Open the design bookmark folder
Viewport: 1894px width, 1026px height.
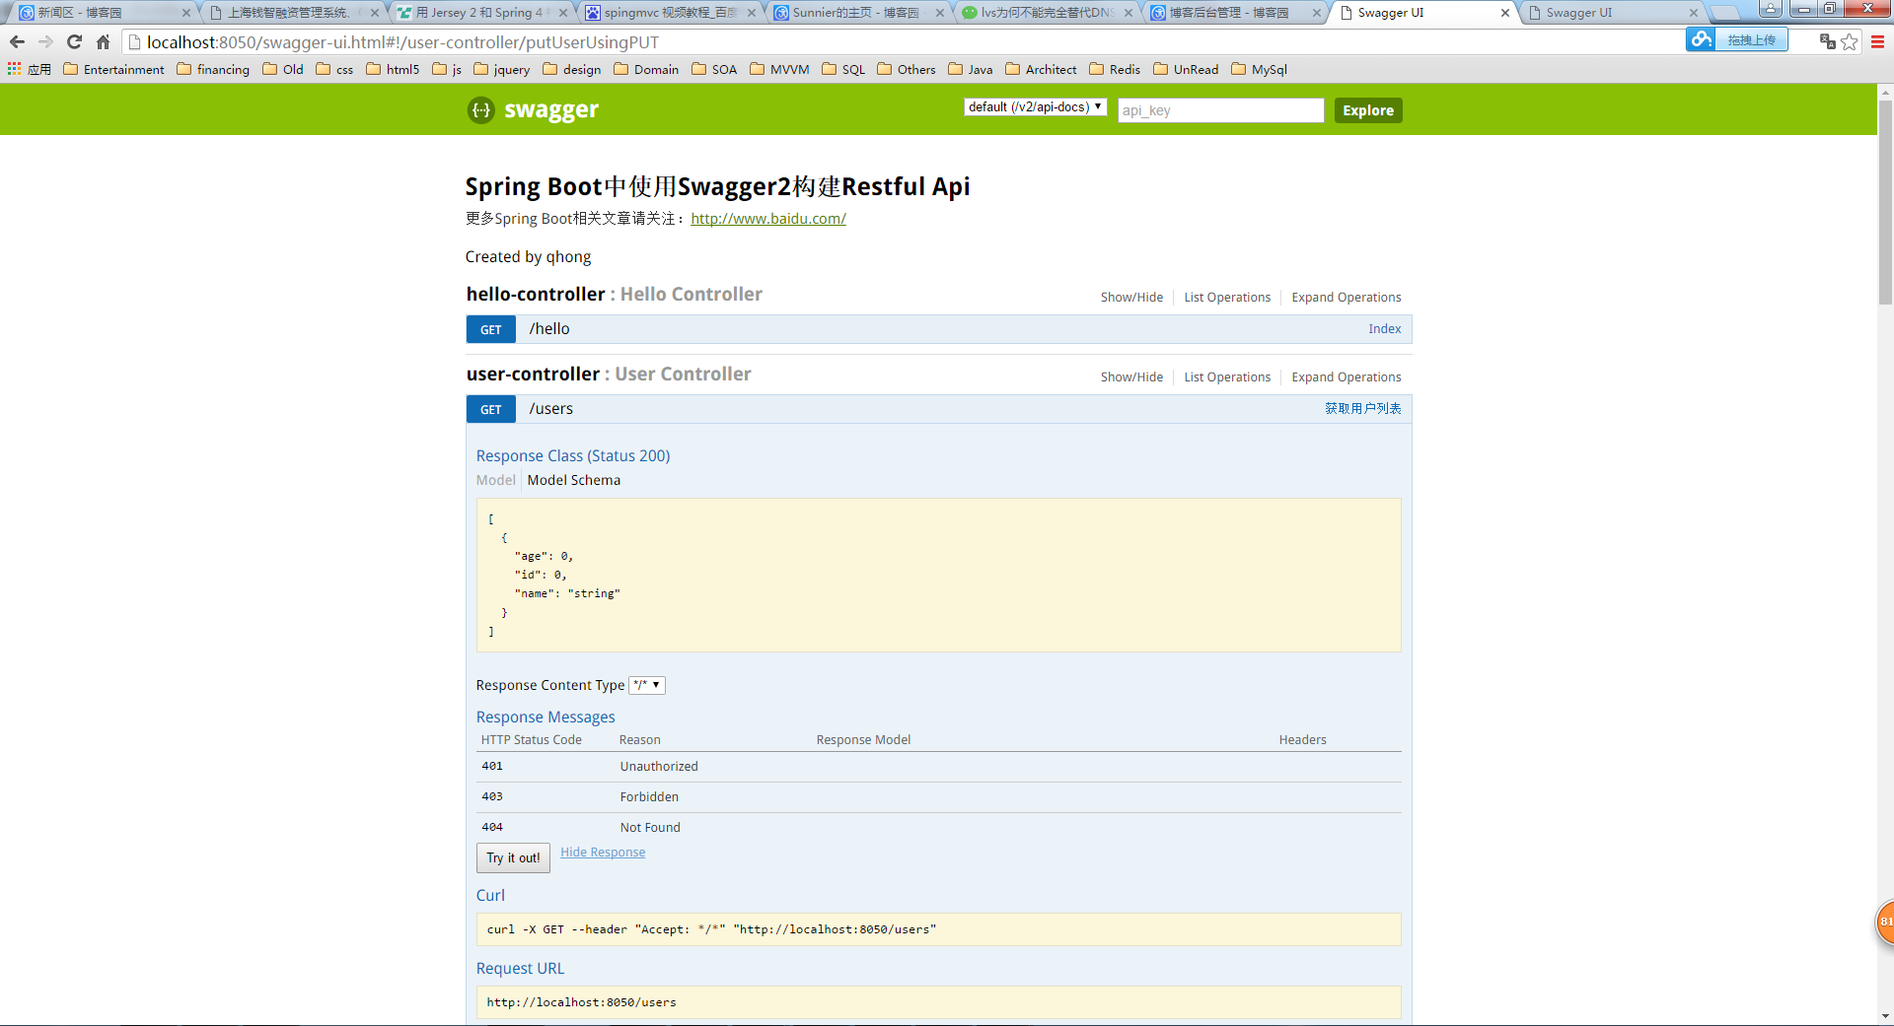coord(572,69)
